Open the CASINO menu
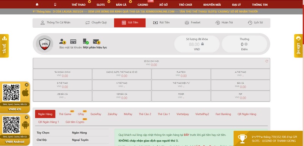Viewport: 304px width, 146px height. (x=143, y=5)
